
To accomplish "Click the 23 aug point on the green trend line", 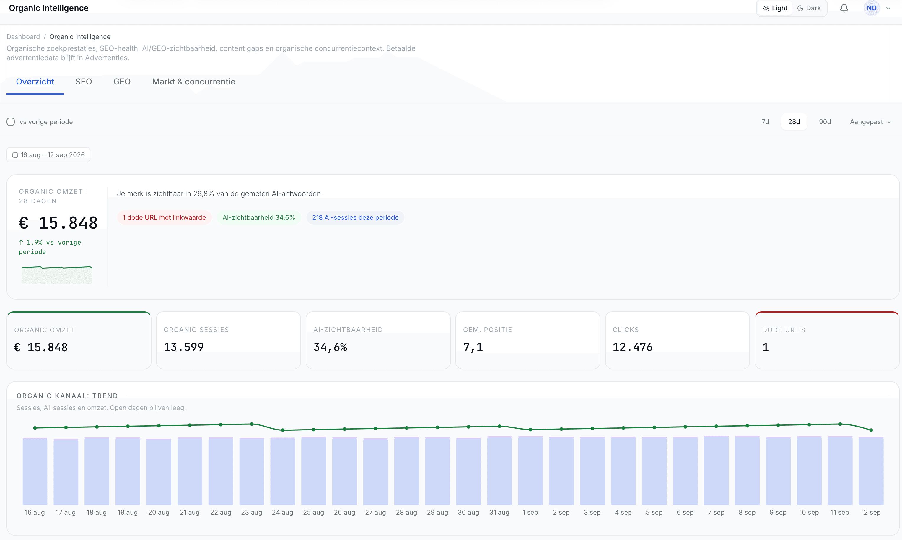I will pyautogui.click(x=252, y=424).
